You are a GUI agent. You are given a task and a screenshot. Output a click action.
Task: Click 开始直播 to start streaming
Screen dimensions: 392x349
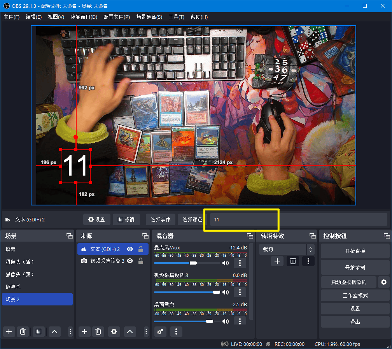click(x=355, y=251)
